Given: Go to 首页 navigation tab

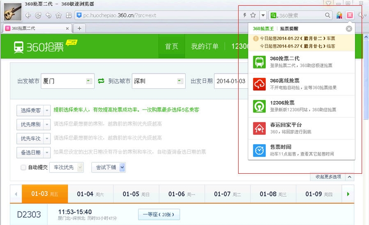Looking at the screenshot, I should coord(171,46).
